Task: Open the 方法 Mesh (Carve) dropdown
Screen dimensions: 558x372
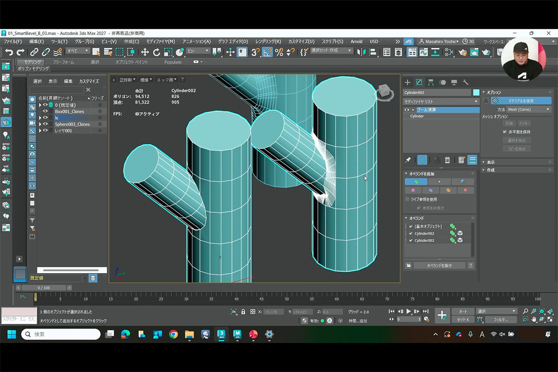Action: (529, 109)
